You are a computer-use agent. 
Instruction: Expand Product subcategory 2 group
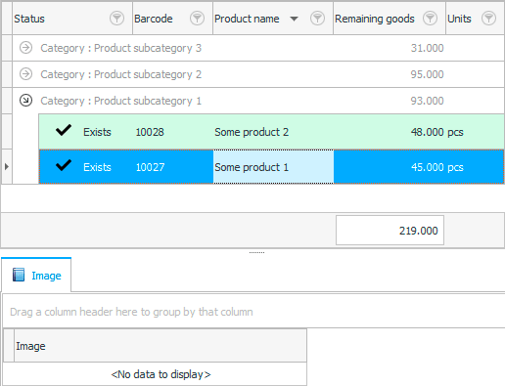pyautogui.click(x=25, y=74)
